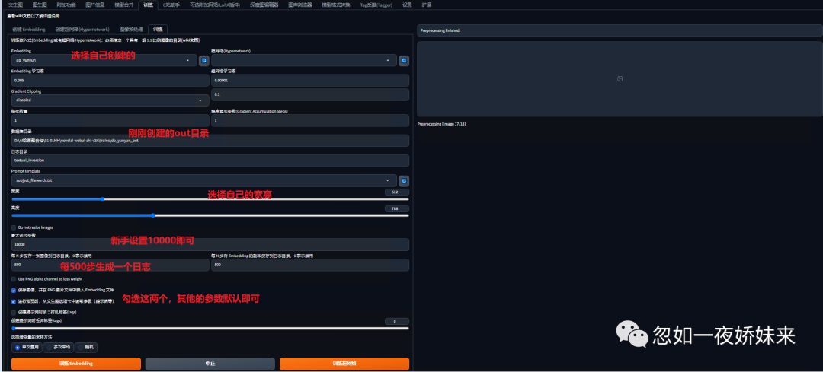Uncheck read preview parameters from txt2img tab
Viewport: 823px width, 372px height.
pos(14,301)
